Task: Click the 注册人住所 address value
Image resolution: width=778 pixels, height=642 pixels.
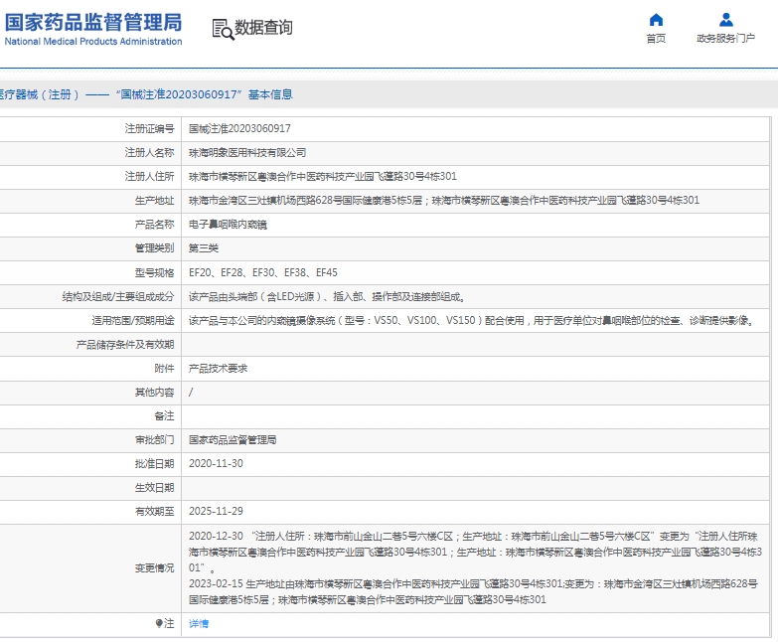Action: (323, 177)
